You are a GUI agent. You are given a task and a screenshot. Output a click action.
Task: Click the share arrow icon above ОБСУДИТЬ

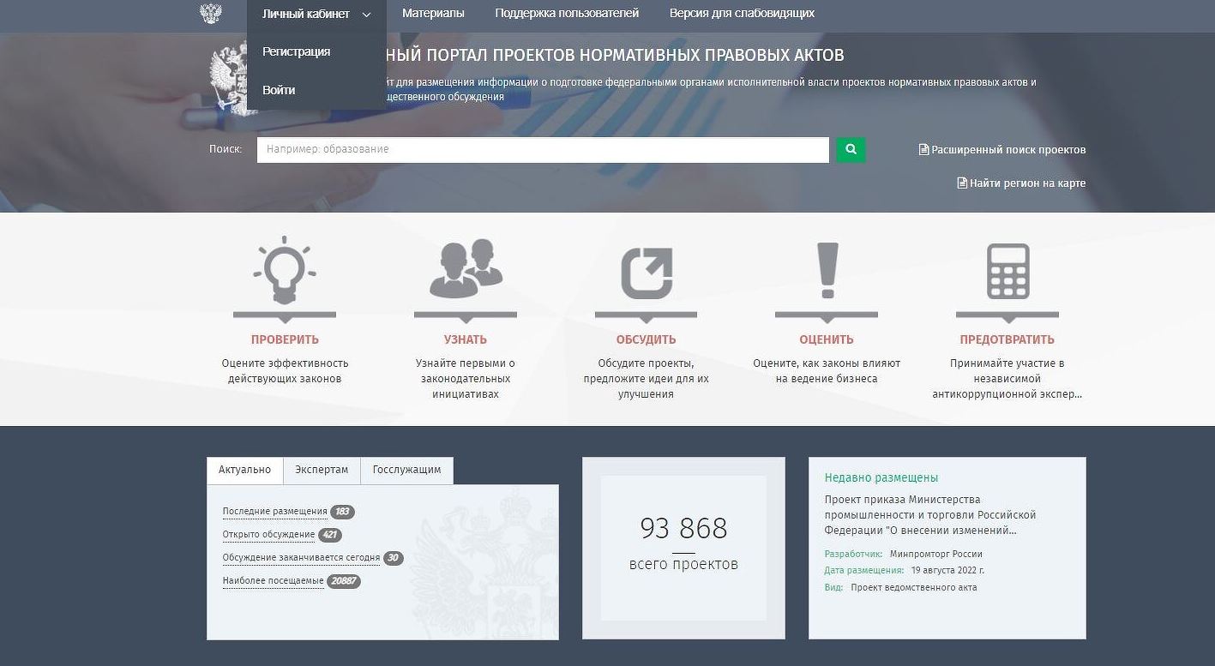(646, 273)
